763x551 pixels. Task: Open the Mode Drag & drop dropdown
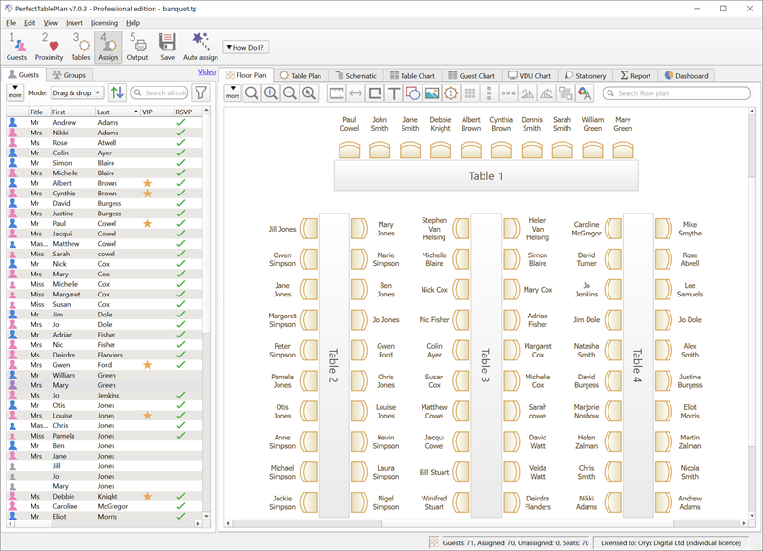(x=75, y=93)
